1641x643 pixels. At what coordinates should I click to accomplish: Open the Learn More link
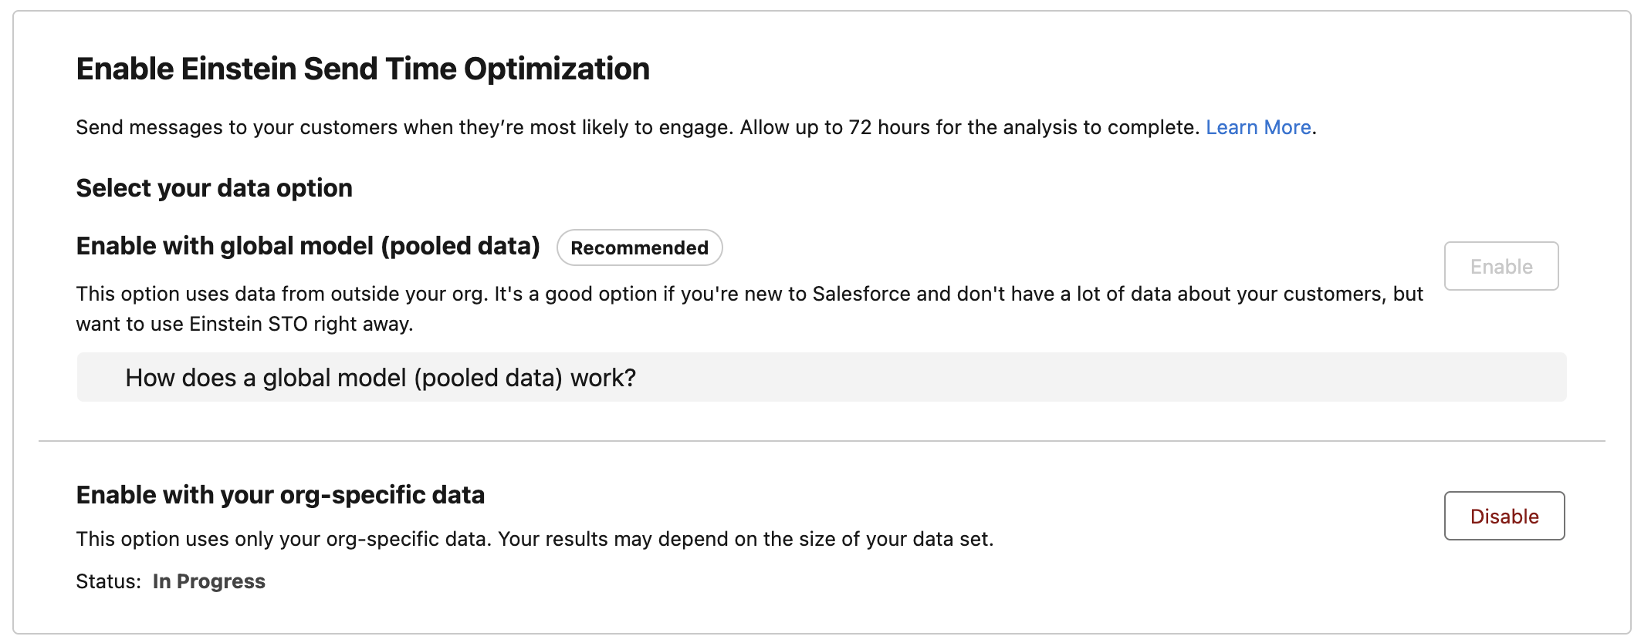tap(1258, 127)
